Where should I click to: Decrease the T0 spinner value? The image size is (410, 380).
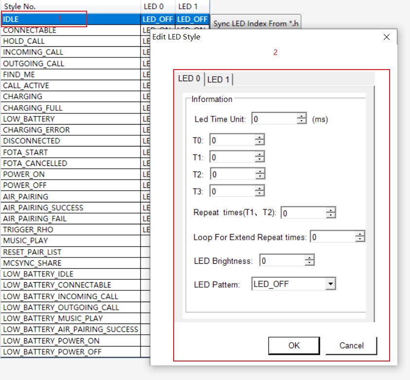point(260,143)
